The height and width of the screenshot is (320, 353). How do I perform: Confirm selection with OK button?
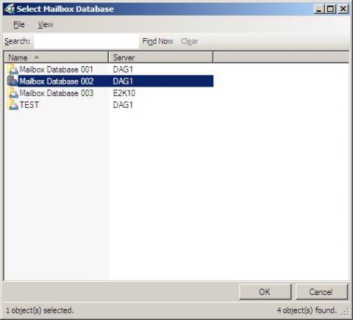click(265, 291)
